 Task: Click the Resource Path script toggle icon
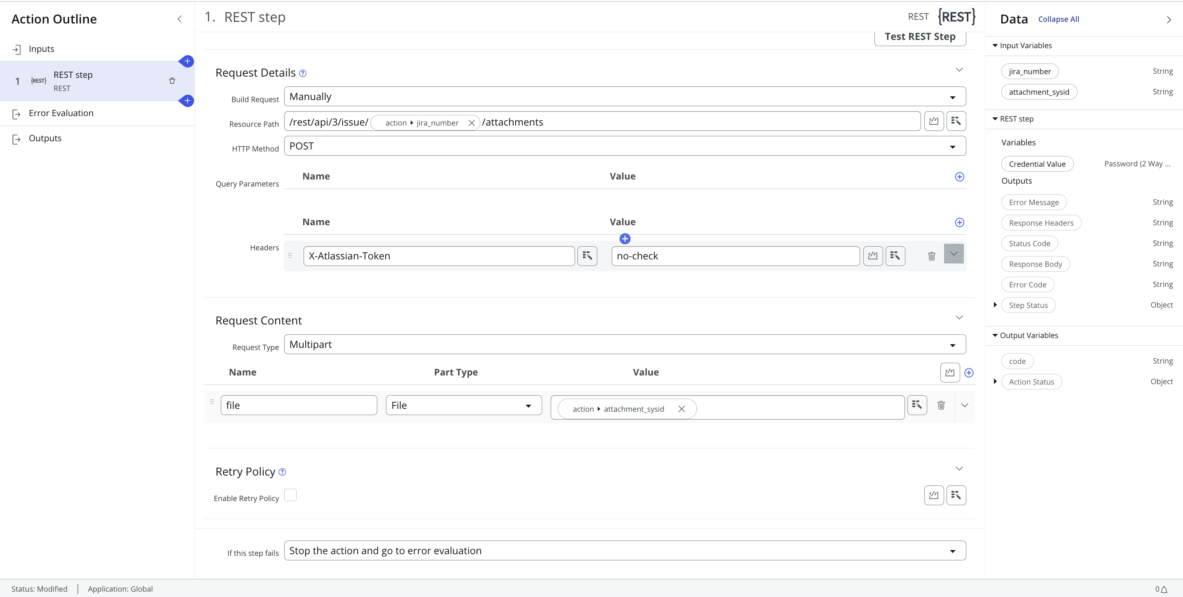tap(934, 121)
